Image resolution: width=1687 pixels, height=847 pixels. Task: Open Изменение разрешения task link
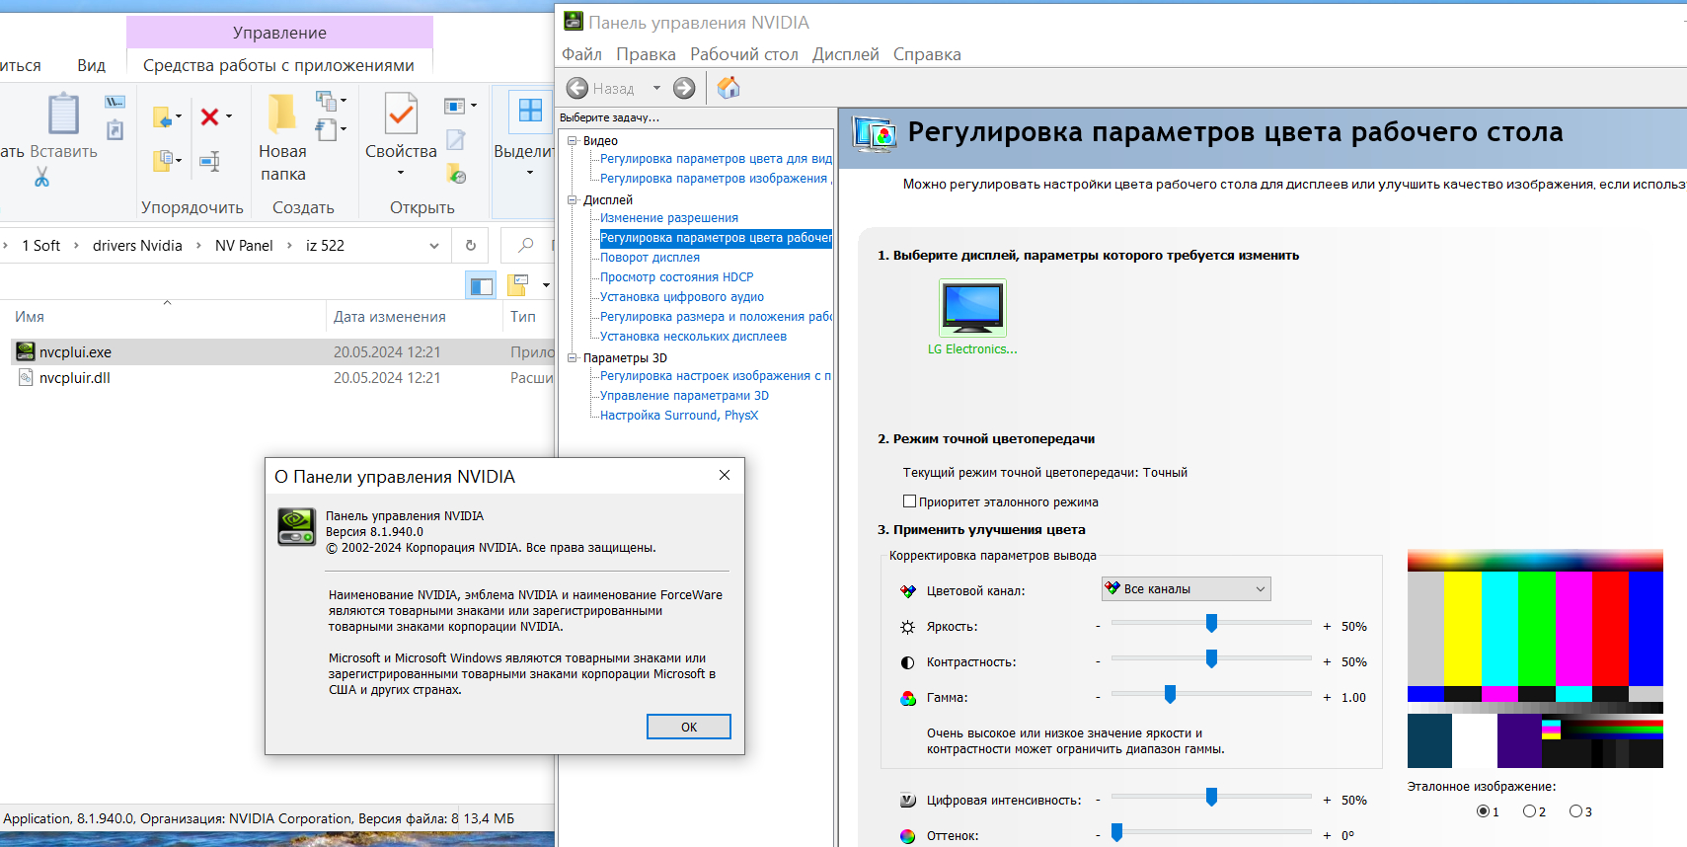pos(669,218)
